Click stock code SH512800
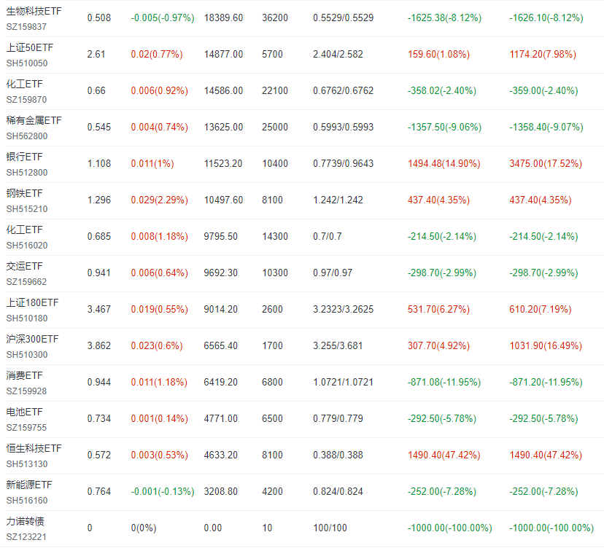The image size is (604, 548). coord(27,173)
